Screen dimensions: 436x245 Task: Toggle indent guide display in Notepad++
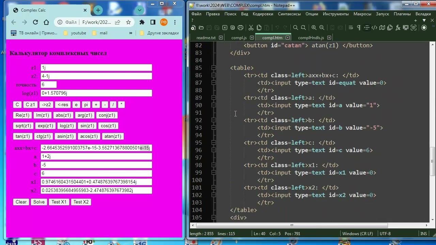tap(367, 28)
